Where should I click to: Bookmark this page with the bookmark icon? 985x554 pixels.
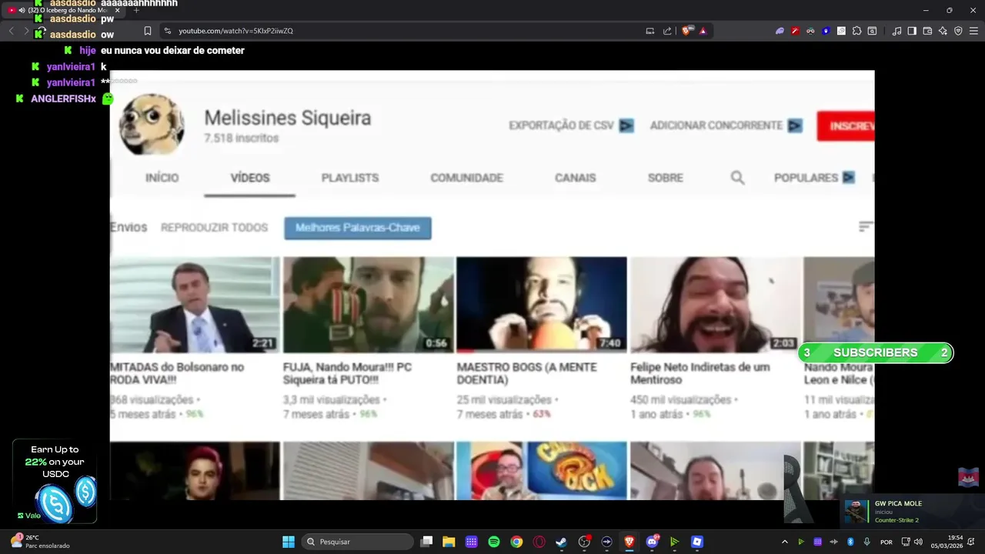click(x=148, y=31)
